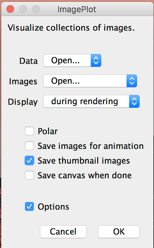Screen dimensions: 154x248
Task: Open the Display dropdown set to during rendering
Action: 91,101
